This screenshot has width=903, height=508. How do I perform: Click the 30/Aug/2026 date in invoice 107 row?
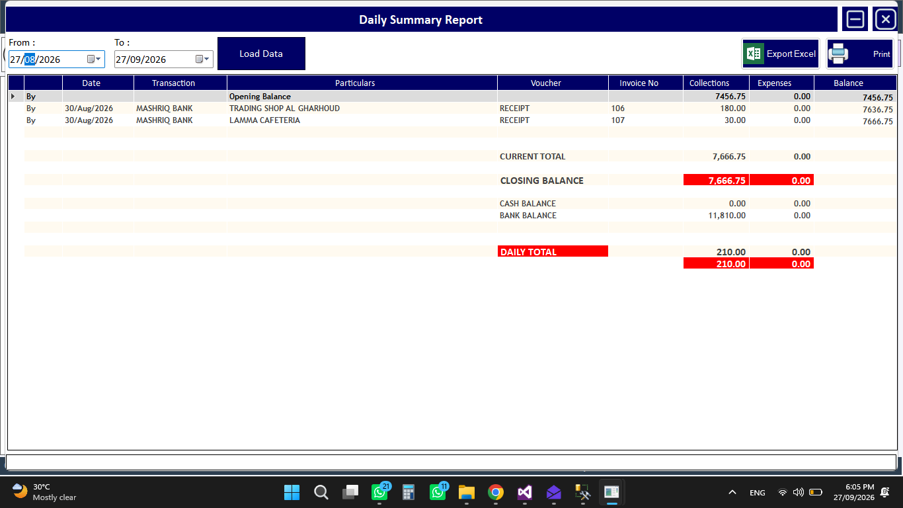point(98,120)
